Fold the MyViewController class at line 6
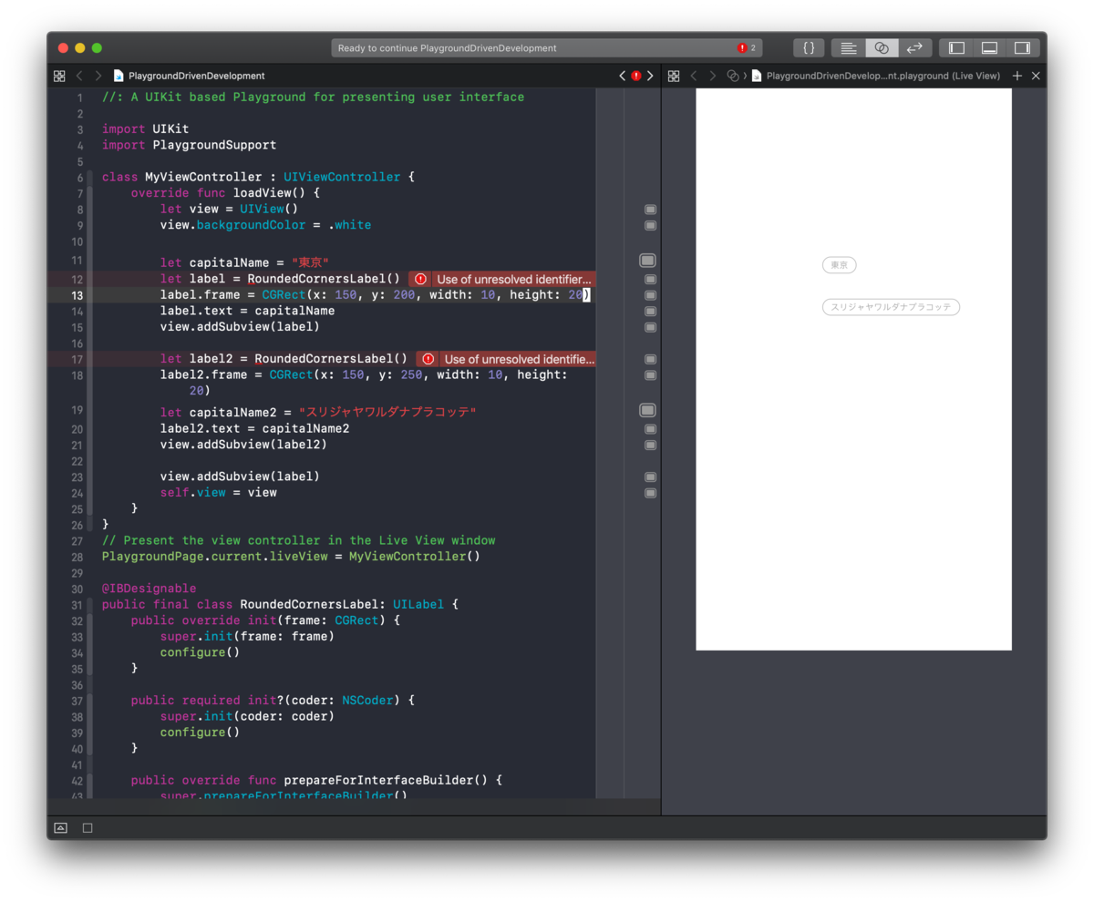This screenshot has height=902, width=1094. coord(89,177)
